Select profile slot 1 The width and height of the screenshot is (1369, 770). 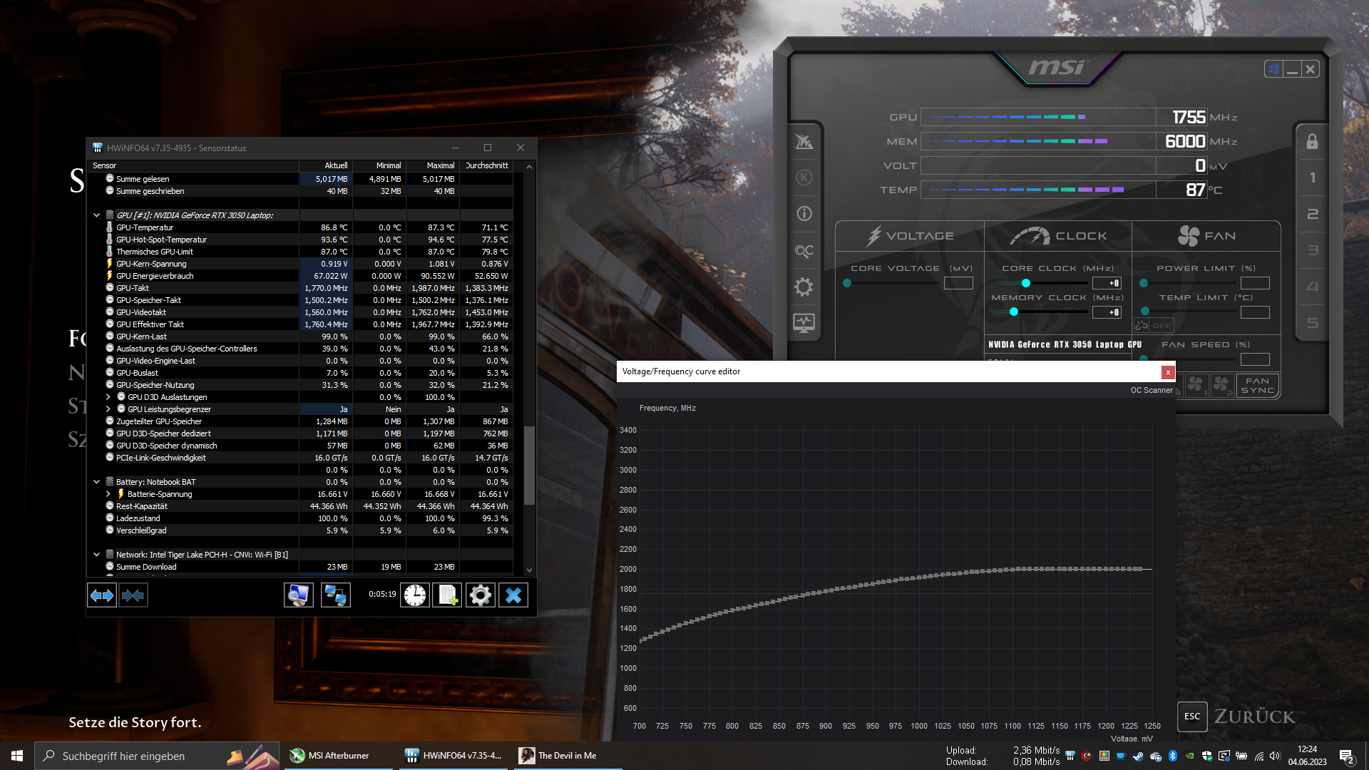coord(1312,178)
